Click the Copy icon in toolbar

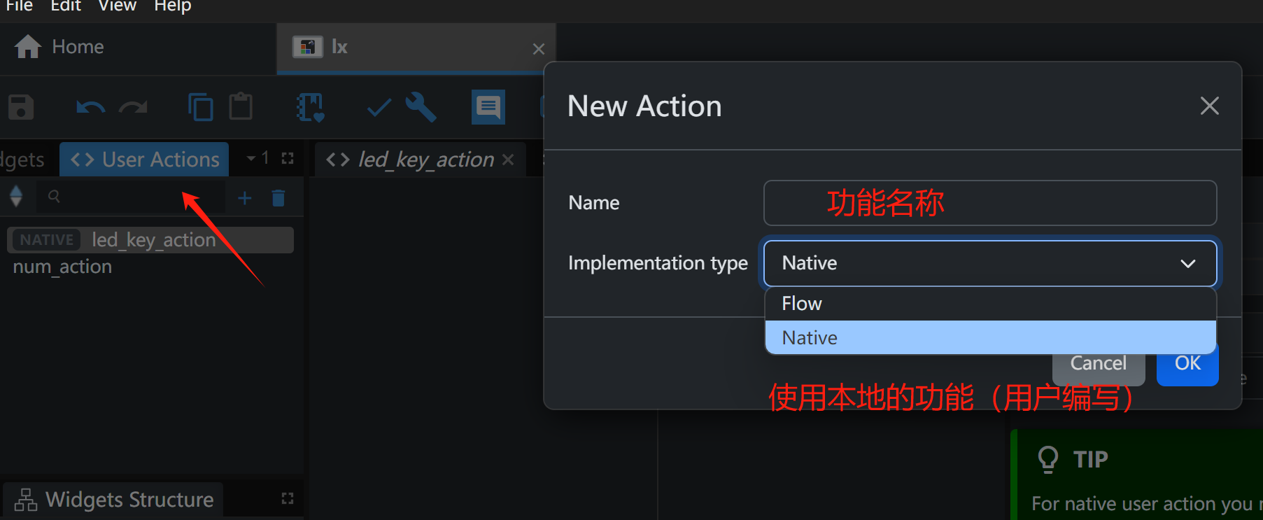point(200,108)
